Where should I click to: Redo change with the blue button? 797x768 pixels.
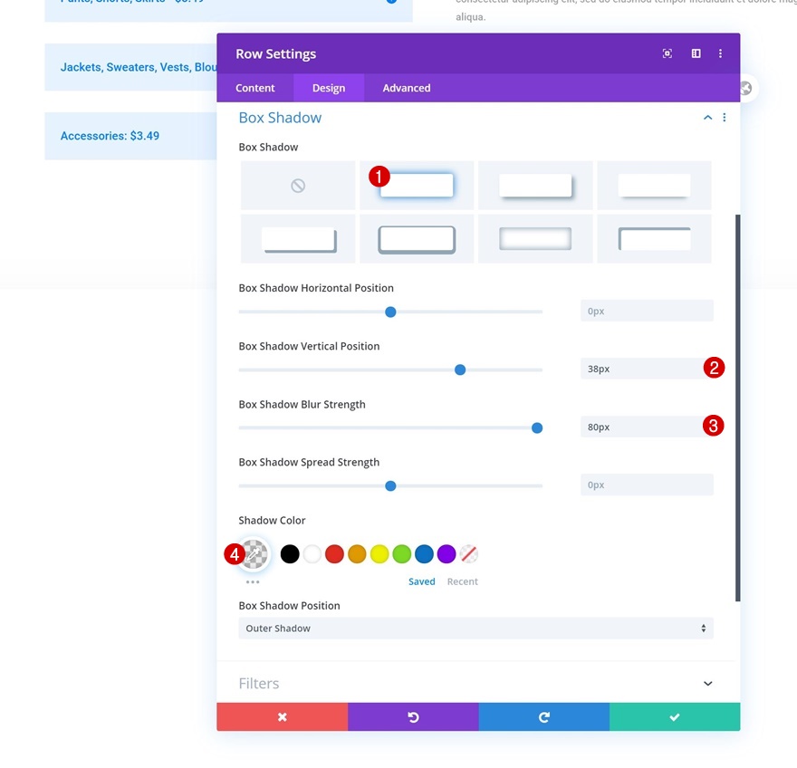pos(544,716)
